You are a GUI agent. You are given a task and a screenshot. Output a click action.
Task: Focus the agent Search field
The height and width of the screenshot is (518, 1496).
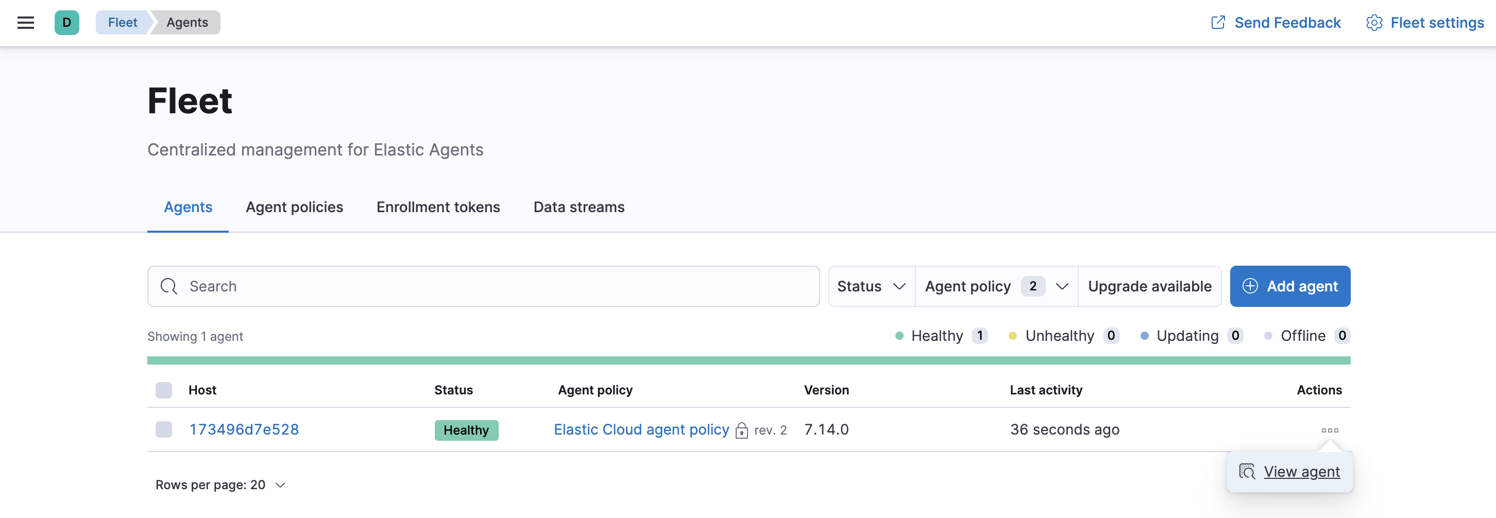coord(494,286)
